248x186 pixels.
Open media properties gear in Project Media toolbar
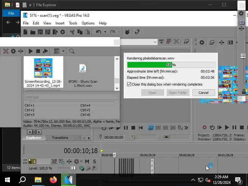click(x=13, y=51)
